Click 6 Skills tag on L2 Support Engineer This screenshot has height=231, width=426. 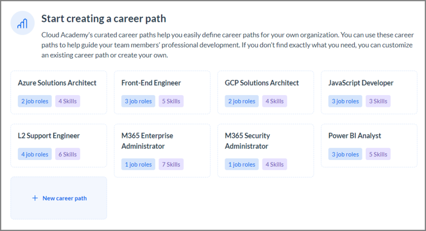pos(67,154)
